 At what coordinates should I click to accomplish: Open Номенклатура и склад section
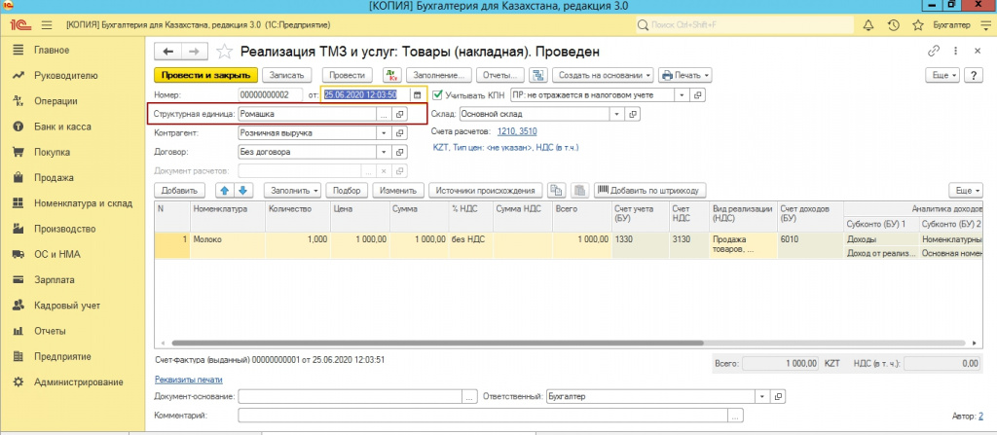pos(83,203)
